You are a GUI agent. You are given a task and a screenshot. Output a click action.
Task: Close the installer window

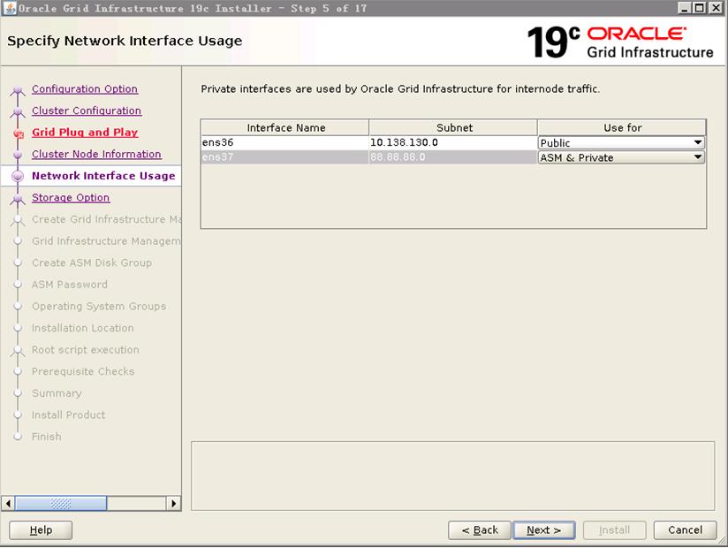click(x=716, y=8)
